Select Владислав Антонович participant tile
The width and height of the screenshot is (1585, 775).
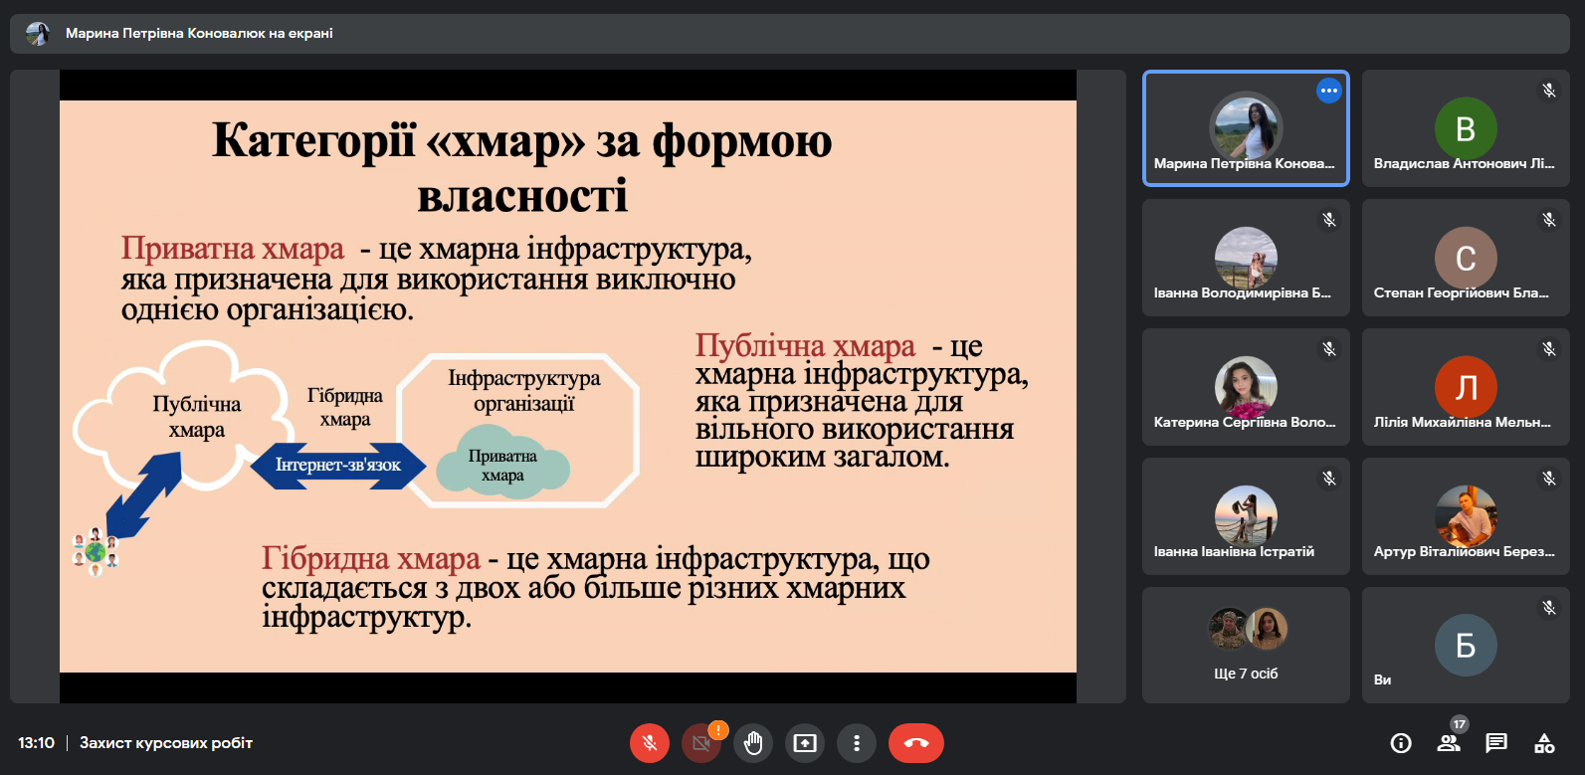pyautogui.click(x=1466, y=128)
